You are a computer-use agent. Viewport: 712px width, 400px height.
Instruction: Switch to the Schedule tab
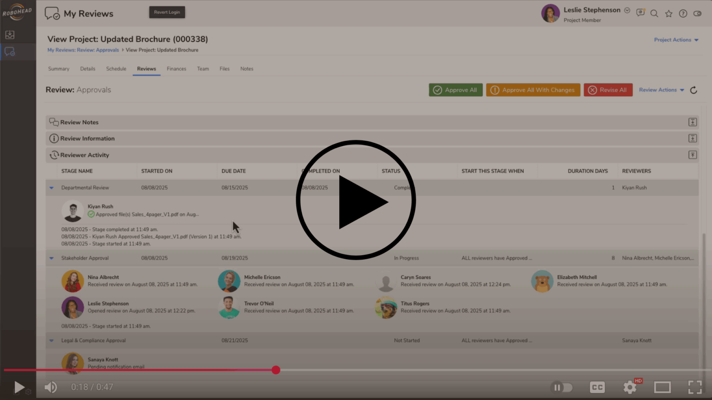pos(116,69)
